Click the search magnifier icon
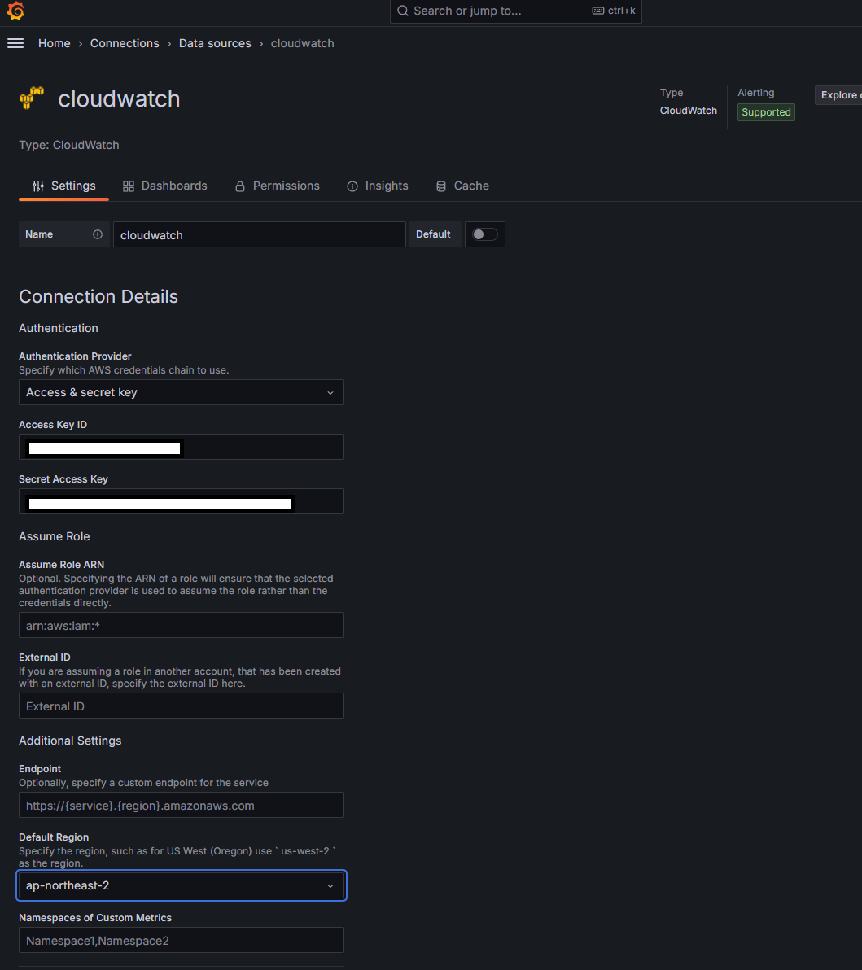The width and height of the screenshot is (862, 970). (403, 11)
